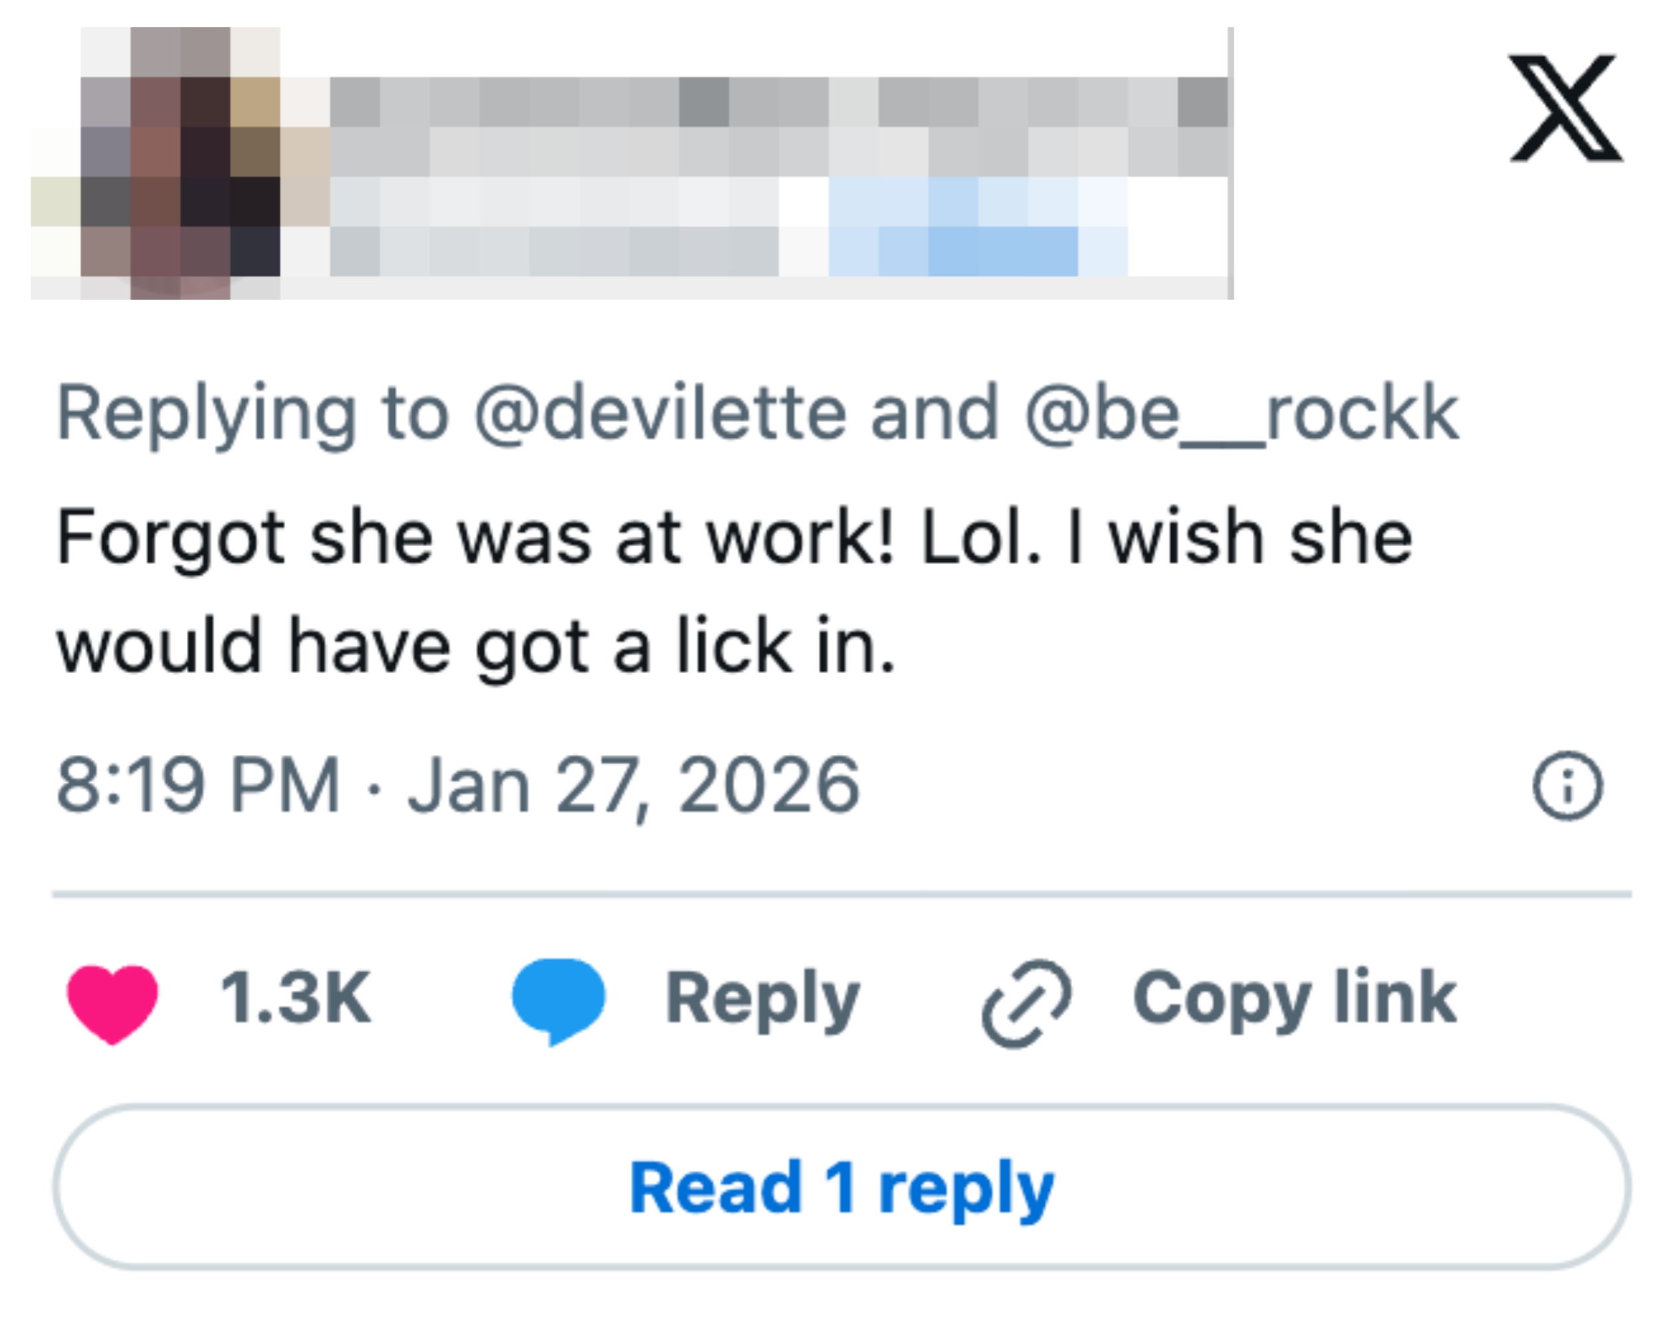Like the tweet with the pink heart
The width and height of the screenshot is (1661, 1329).
112,1001
